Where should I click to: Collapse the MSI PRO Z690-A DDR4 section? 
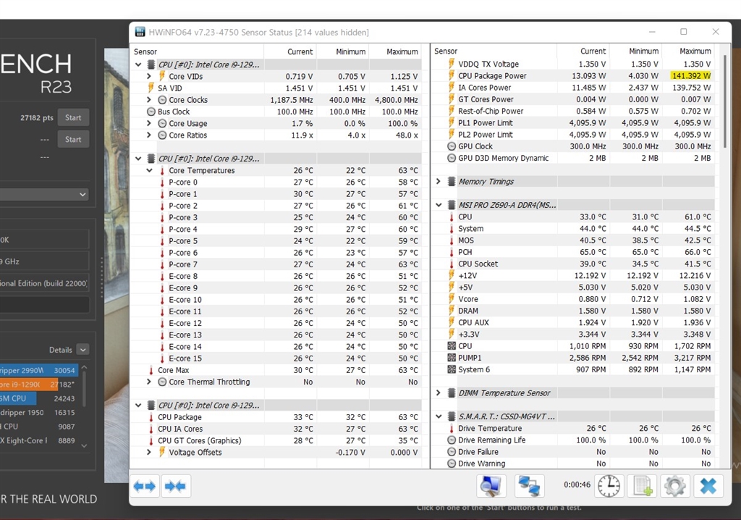tap(439, 205)
